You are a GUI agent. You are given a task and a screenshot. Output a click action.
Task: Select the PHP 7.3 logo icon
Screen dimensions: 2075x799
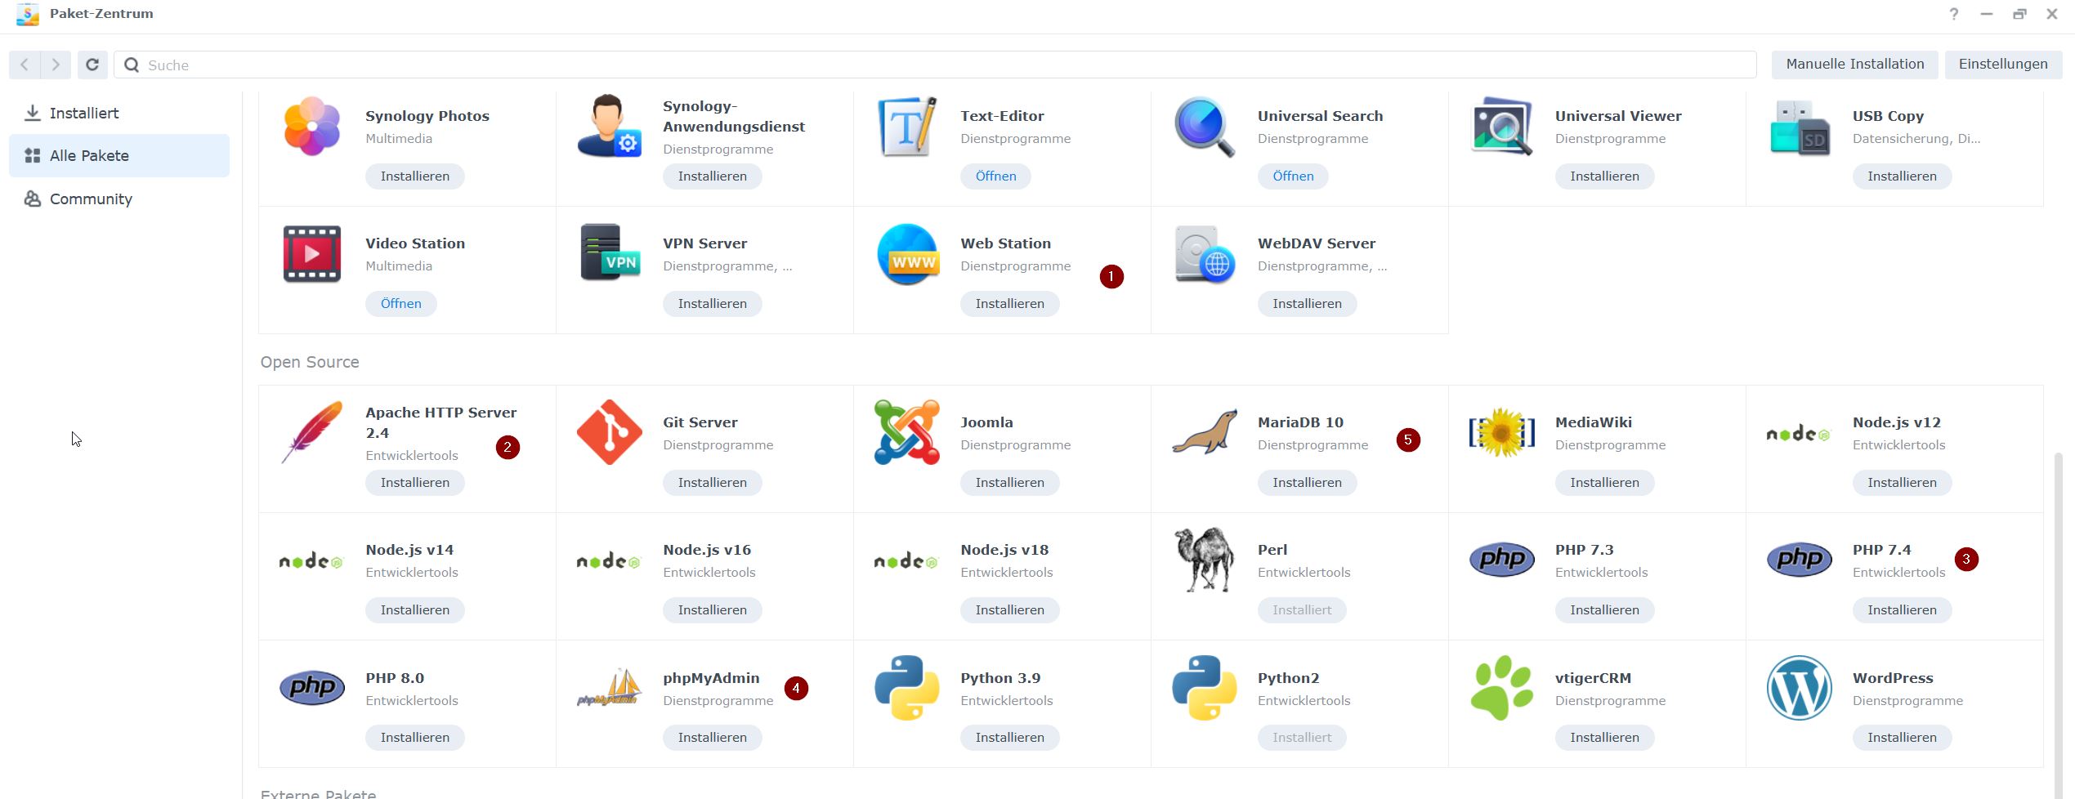coord(1502,560)
